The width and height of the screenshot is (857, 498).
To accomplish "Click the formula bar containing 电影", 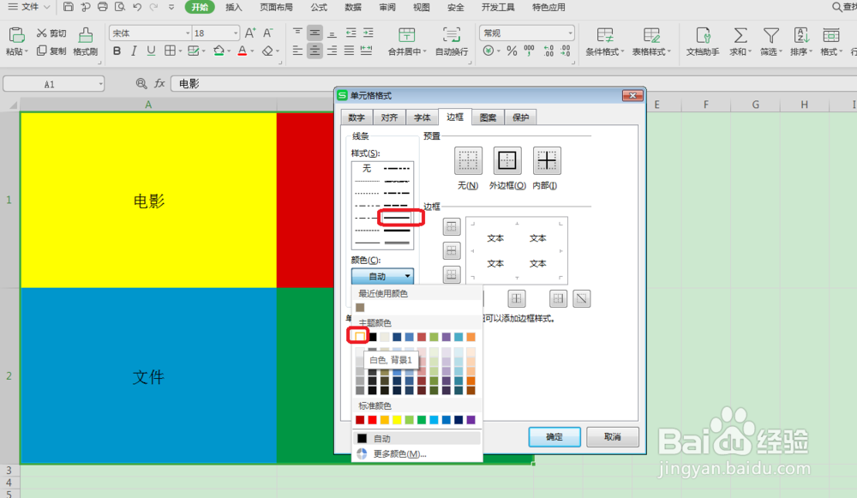I will point(513,84).
